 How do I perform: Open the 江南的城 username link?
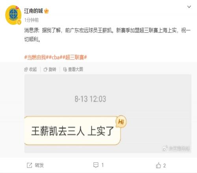coord(33,11)
